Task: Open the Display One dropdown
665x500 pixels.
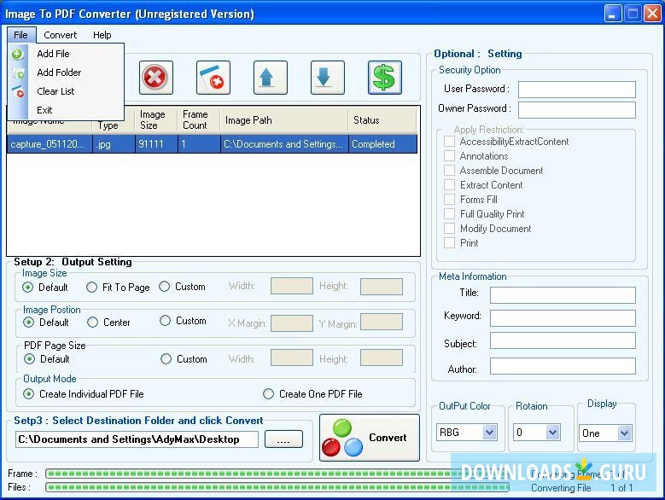Action: click(624, 433)
